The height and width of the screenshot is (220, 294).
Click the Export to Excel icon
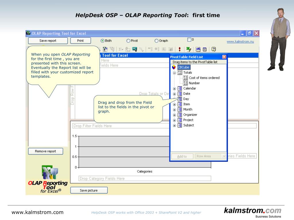[189, 49]
